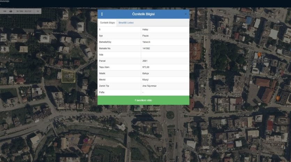The height and width of the screenshot is (162, 291).
Task: Select the Öznitelik Bilgisi tab
Action: [107, 23]
